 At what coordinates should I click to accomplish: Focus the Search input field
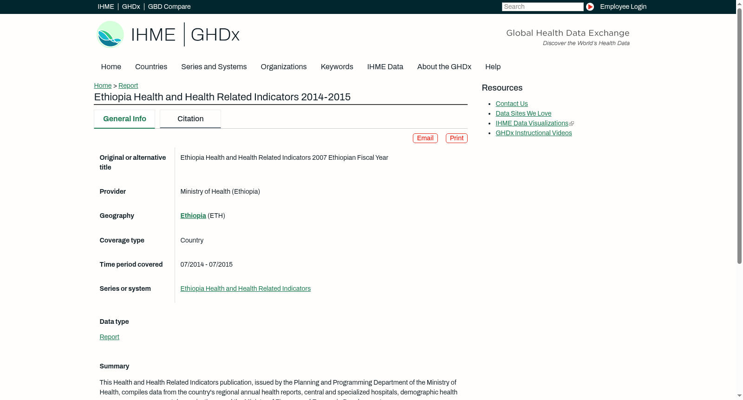pos(542,7)
